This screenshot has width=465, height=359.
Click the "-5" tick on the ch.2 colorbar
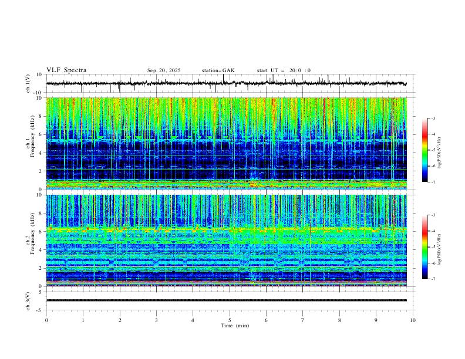[433, 247]
